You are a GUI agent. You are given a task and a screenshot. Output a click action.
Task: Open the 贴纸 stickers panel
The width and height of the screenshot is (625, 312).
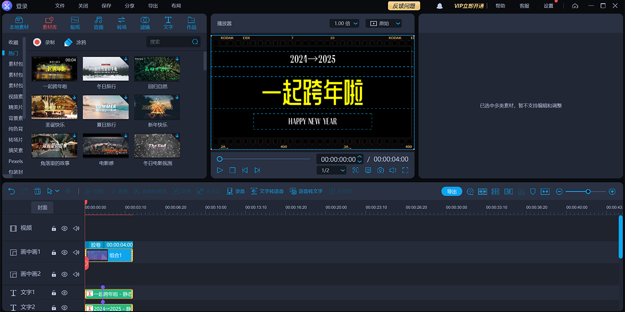click(74, 22)
